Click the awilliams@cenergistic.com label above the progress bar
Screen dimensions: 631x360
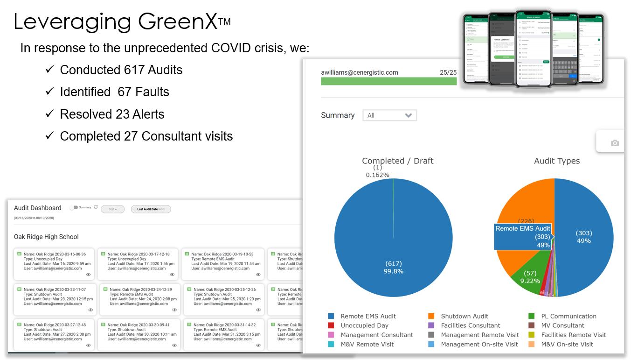click(360, 72)
